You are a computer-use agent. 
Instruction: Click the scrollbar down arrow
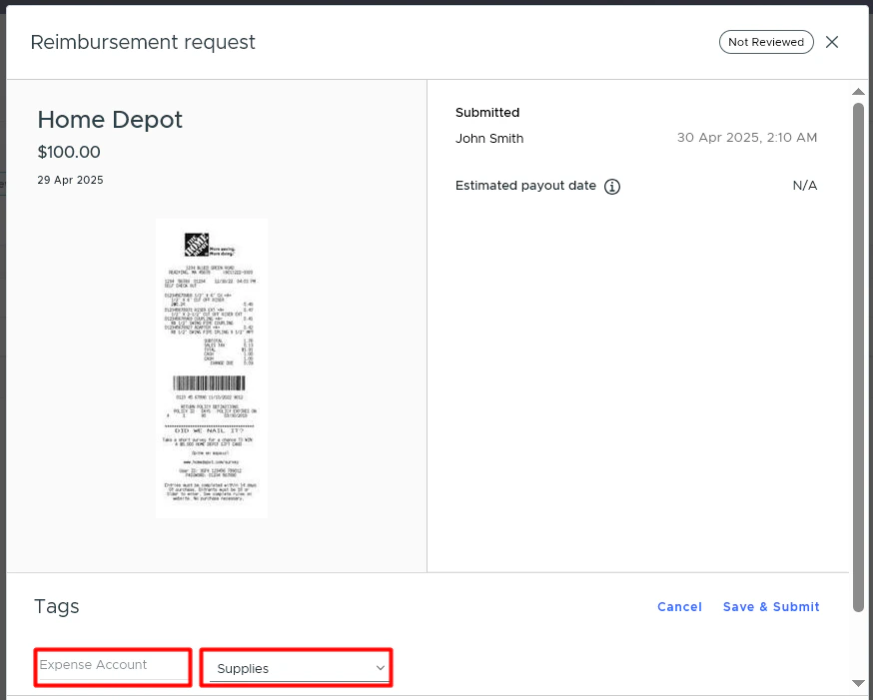[859, 683]
